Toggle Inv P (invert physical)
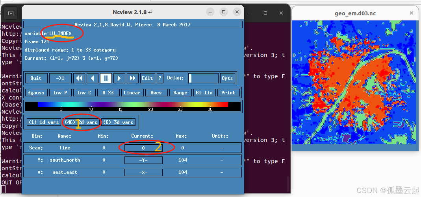Viewport: 421px width, 197px height. pyautogui.click(x=60, y=93)
